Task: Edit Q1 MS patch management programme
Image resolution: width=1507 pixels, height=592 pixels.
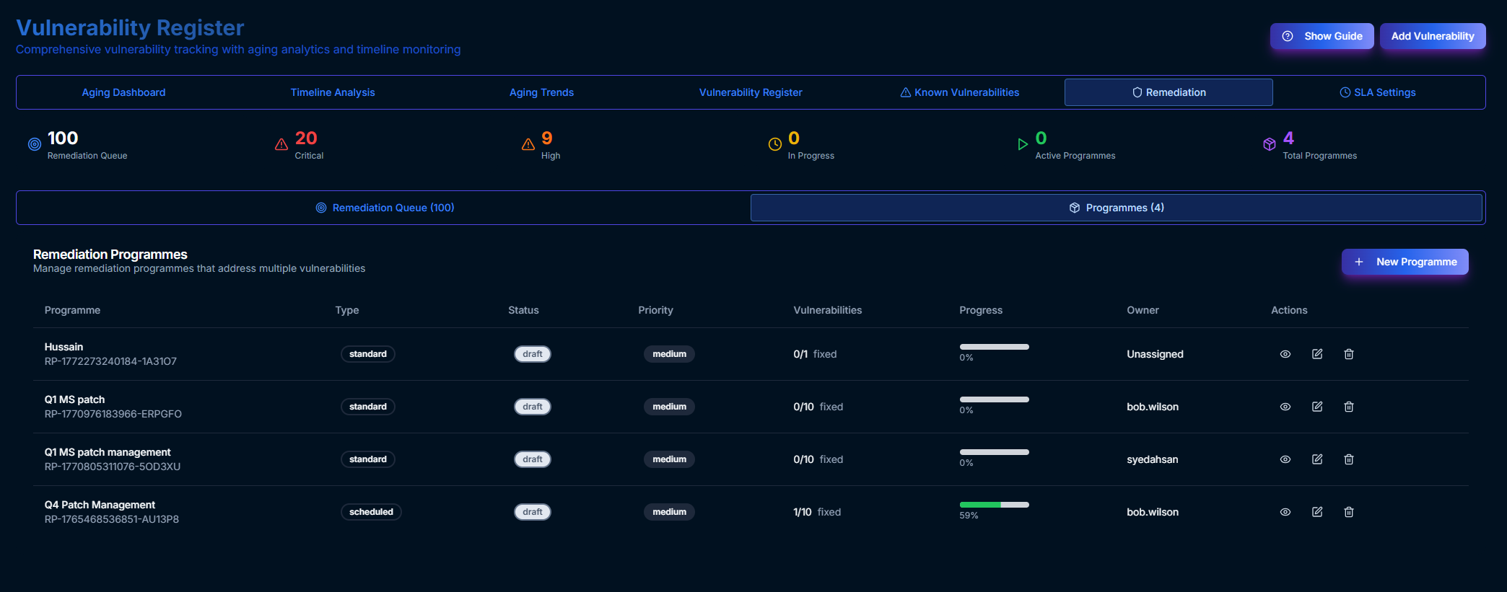Action: coord(1317,459)
